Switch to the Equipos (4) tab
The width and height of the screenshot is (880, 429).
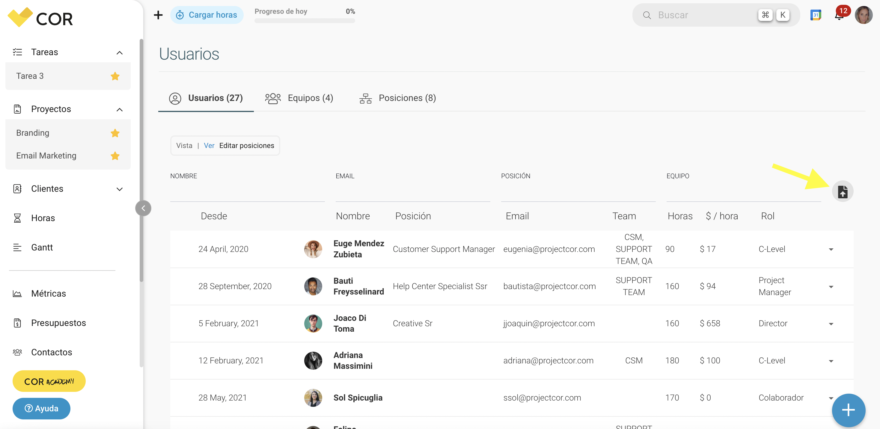pyautogui.click(x=299, y=98)
